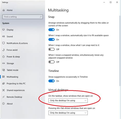The height and width of the screenshot is (119, 121).
Task: Click the Storage drive icon
Action: pyautogui.click(x=4, y=63)
